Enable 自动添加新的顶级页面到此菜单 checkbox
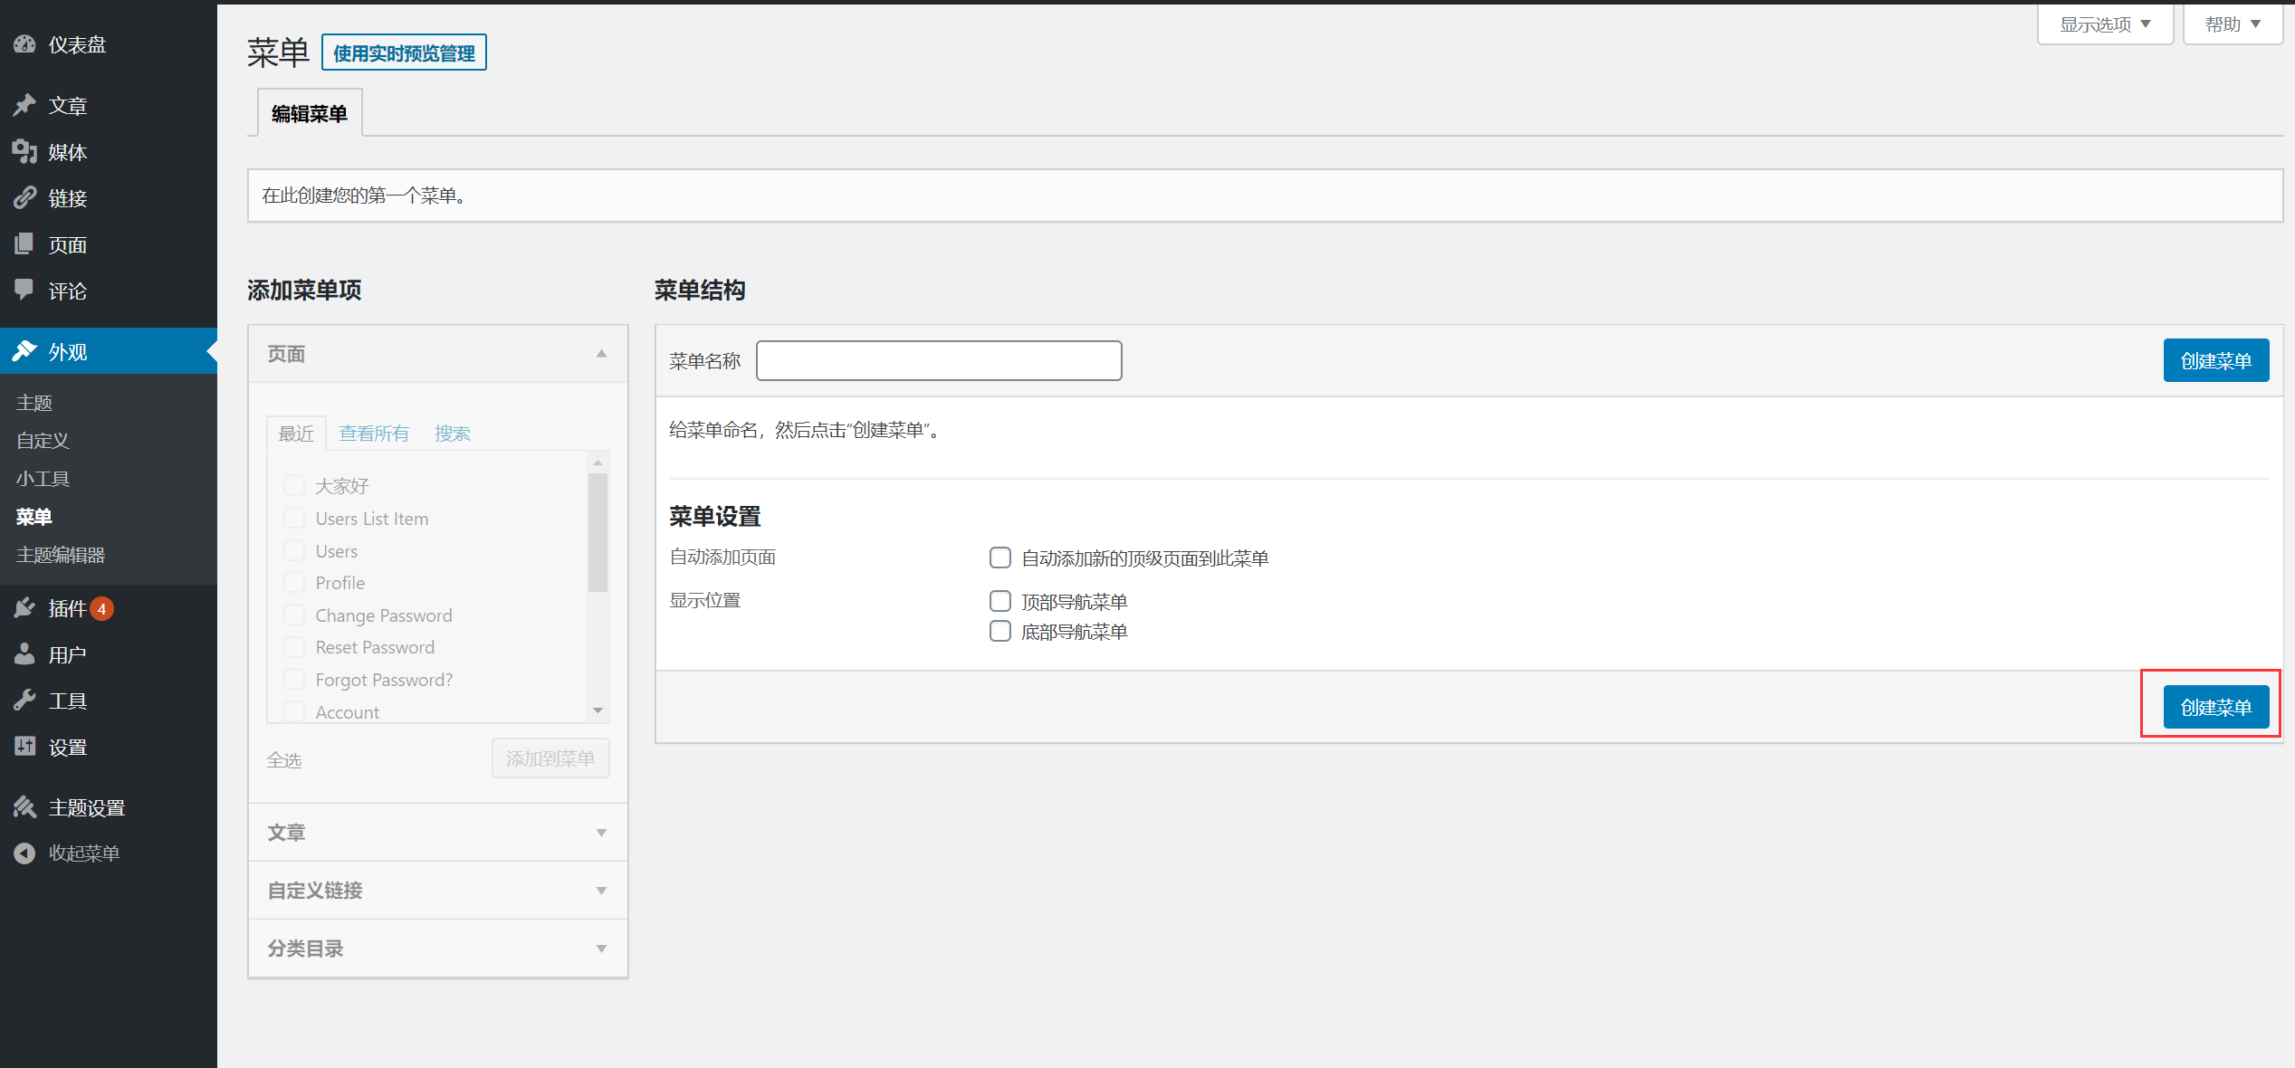This screenshot has height=1068, width=2295. tap(999, 558)
